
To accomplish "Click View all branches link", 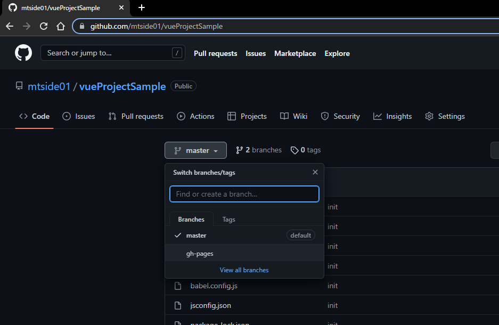I will coord(244,270).
